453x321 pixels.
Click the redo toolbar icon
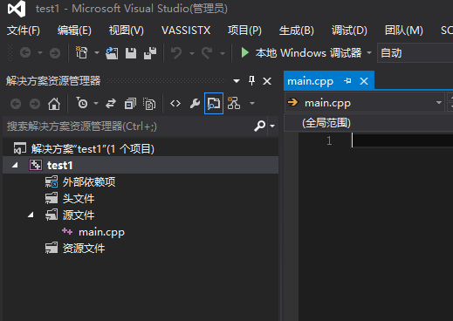click(x=207, y=53)
